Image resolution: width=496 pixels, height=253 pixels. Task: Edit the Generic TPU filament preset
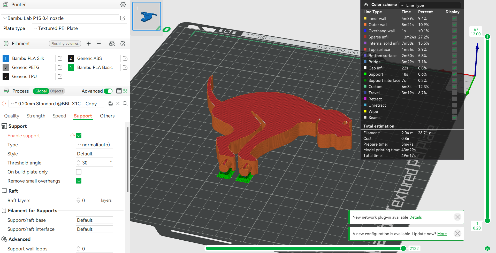[x=60, y=76]
